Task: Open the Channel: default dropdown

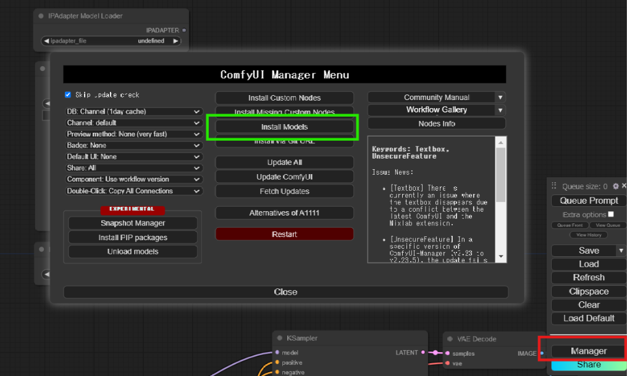Action: click(x=133, y=123)
